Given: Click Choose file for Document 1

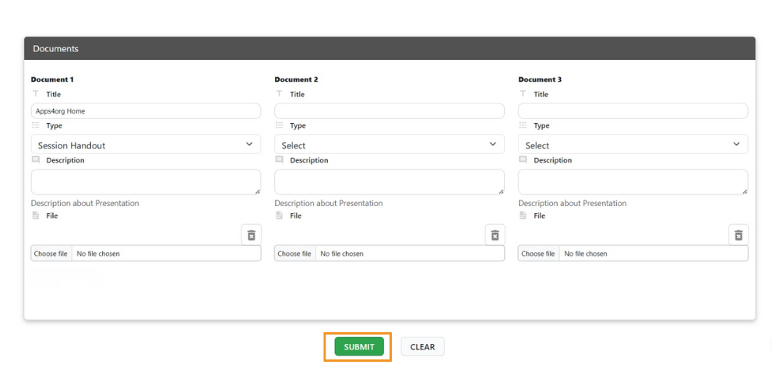Looking at the screenshot, I should pos(51,254).
